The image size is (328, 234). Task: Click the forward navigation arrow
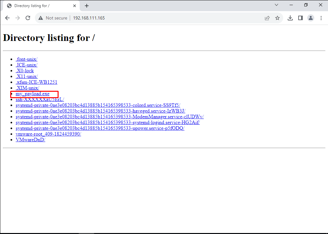tap(18, 18)
